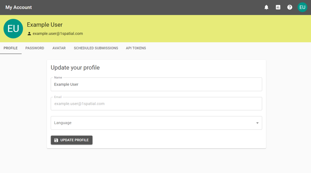Click the person icon beside the email
311x173 pixels.
(x=29, y=34)
